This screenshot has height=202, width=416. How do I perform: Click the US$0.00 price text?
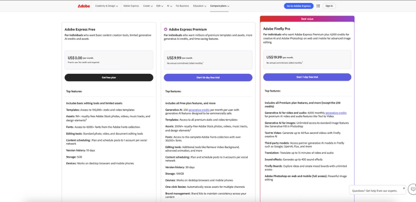tap(75, 58)
